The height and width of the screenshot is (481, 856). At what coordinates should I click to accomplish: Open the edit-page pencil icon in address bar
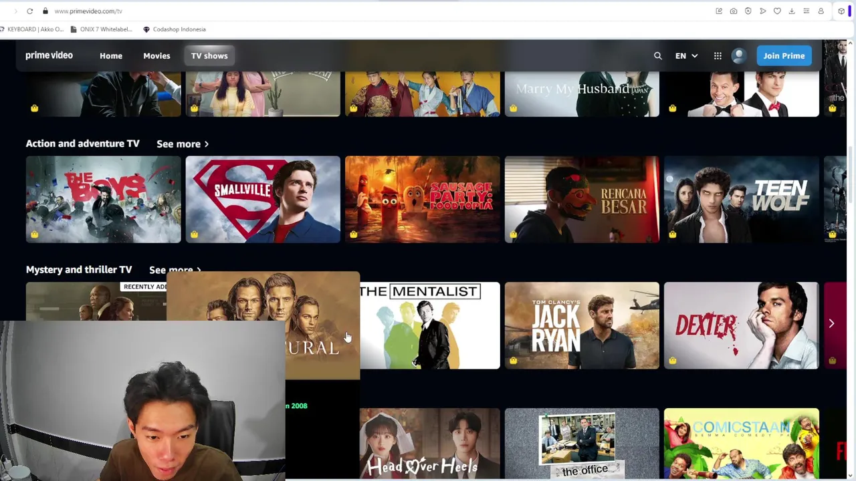pos(719,11)
